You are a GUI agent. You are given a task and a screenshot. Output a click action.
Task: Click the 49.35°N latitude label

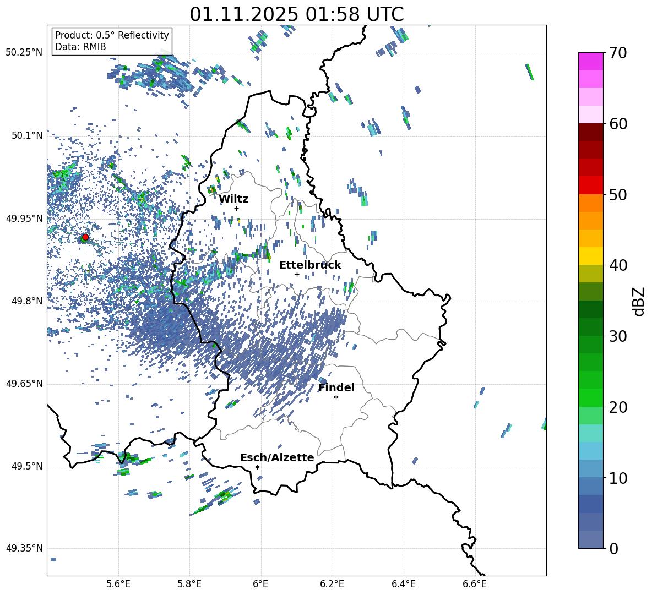(x=24, y=548)
